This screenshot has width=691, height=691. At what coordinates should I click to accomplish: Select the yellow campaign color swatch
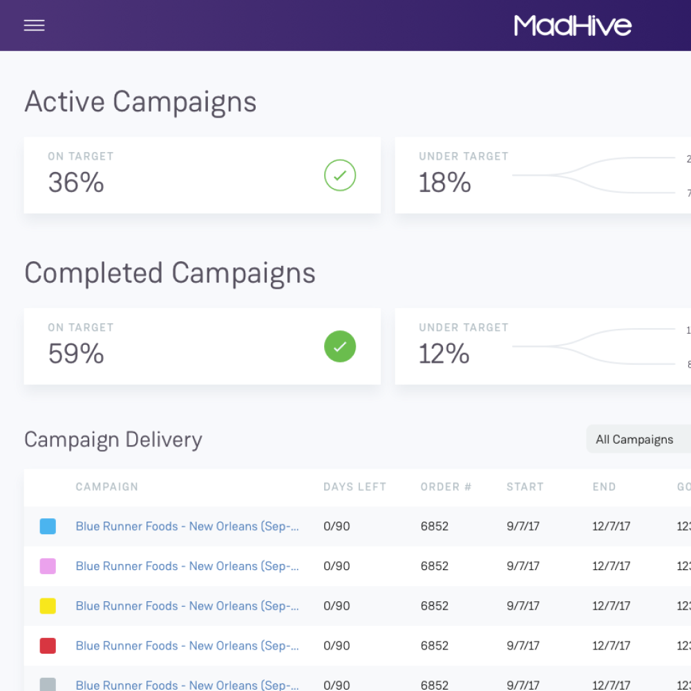(x=48, y=606)
